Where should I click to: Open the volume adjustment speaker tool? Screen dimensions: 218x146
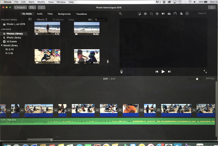163,14
